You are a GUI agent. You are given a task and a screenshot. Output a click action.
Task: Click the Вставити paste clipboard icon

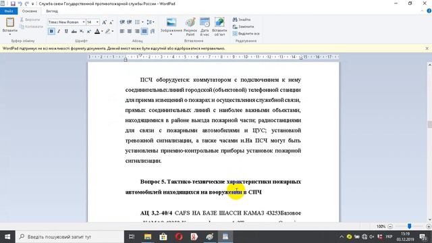[x=10, y=22]
